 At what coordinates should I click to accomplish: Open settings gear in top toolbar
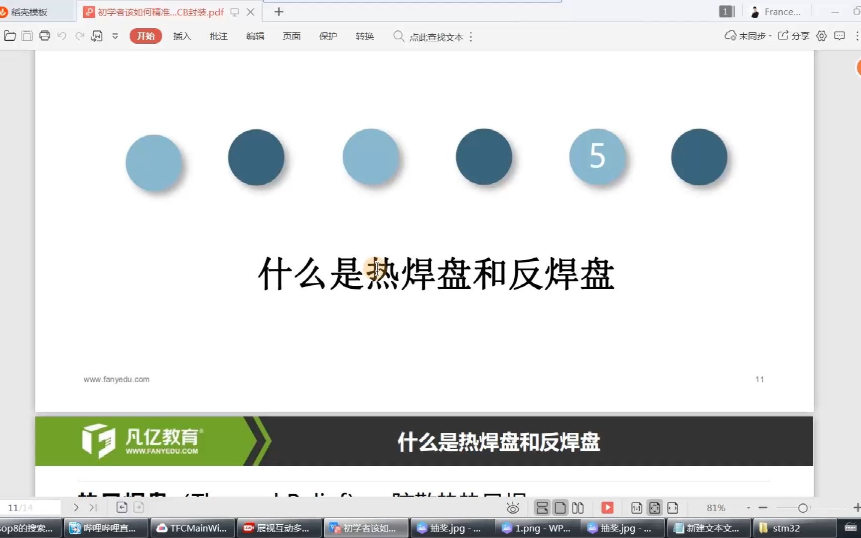click(x=822, y=36)
